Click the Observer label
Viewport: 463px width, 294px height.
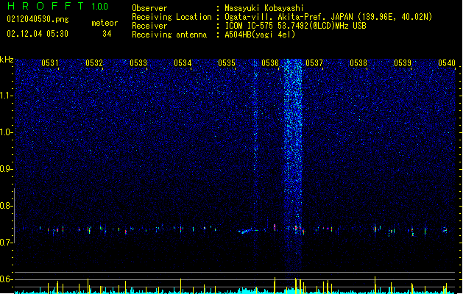coord(149,8)
